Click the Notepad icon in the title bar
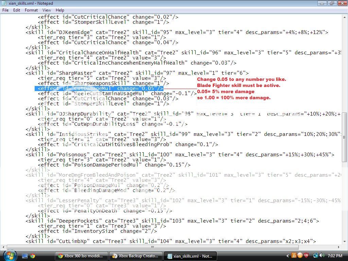 click(4, 3)
